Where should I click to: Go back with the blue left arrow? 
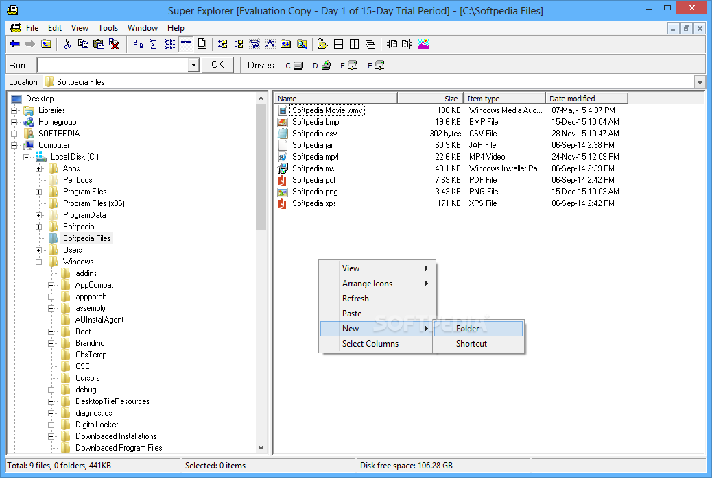pyautogui.click(x=14, y=44)
